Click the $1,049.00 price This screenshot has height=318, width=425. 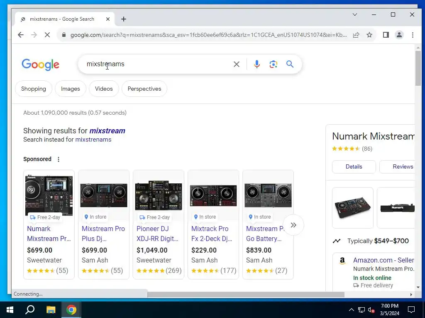[152, 250]
